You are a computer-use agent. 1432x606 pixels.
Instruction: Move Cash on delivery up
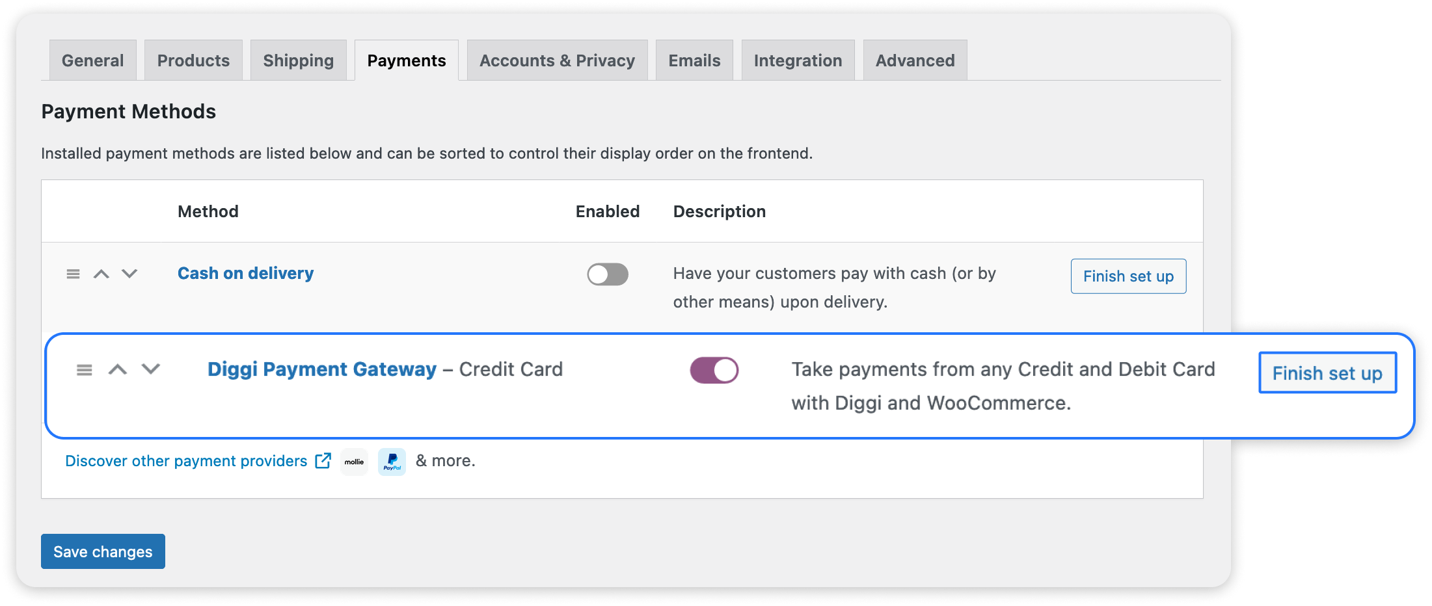pos(101,274)
